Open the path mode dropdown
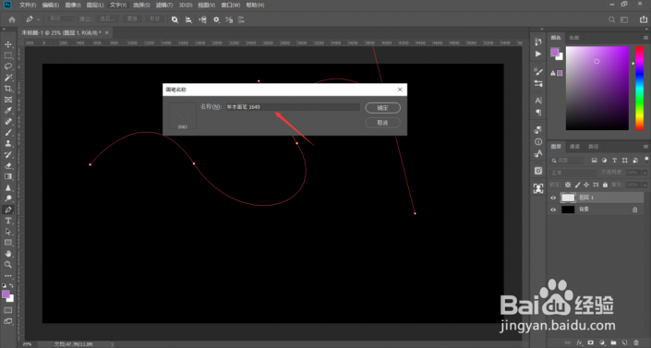The width and height of the screenshot is (651, 348). 61,19
